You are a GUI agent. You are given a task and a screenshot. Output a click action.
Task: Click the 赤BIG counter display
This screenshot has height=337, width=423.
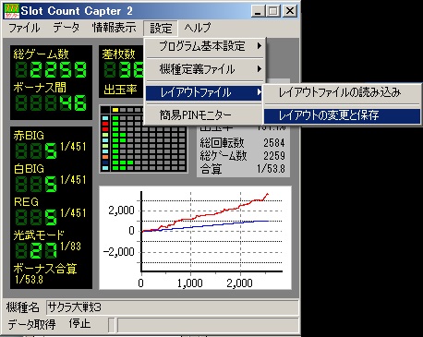[x=36, y=151]
